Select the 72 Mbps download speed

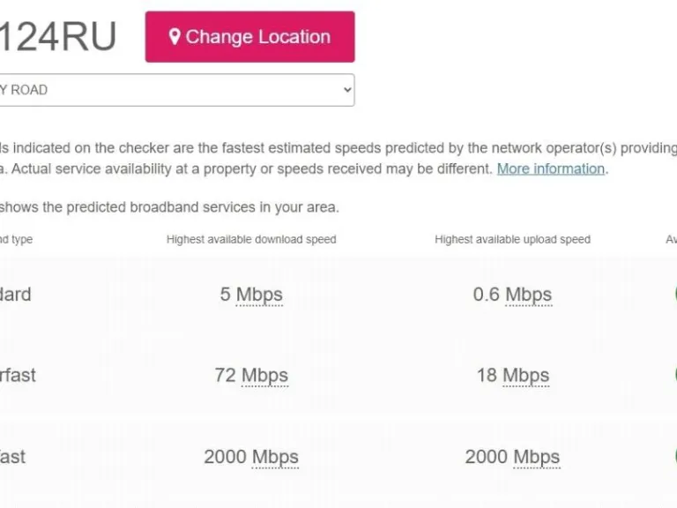pyautogui.click(x=251, y=375)
